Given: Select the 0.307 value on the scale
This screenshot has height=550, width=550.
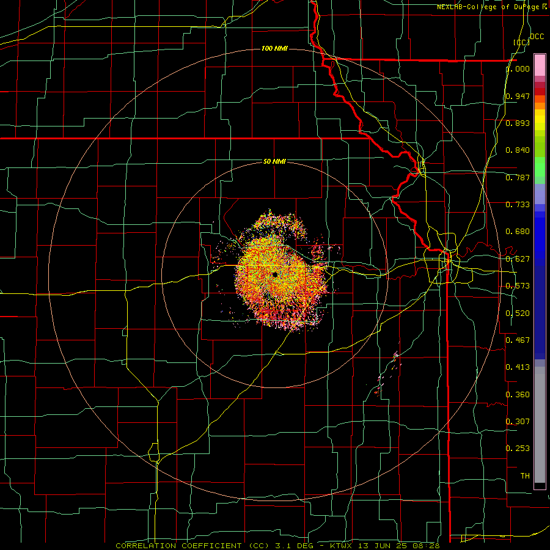Looking at the screenshot, I should coord(518,421).
